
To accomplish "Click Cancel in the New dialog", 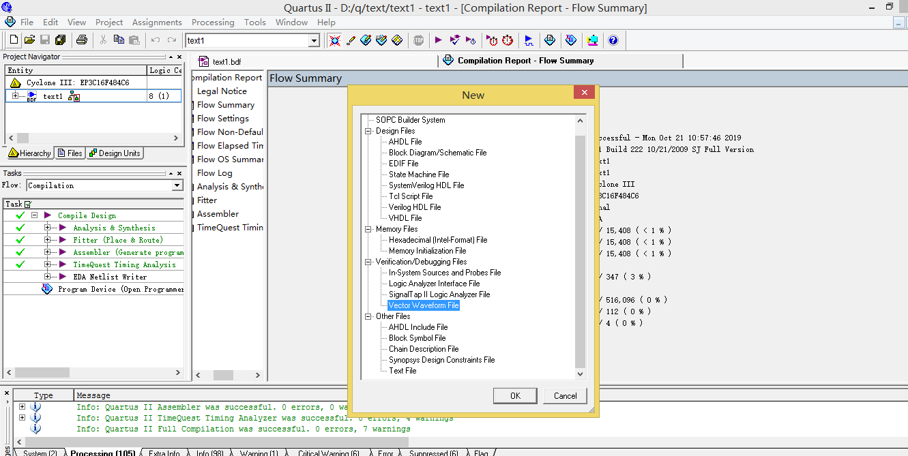I will tap(565, 395).
